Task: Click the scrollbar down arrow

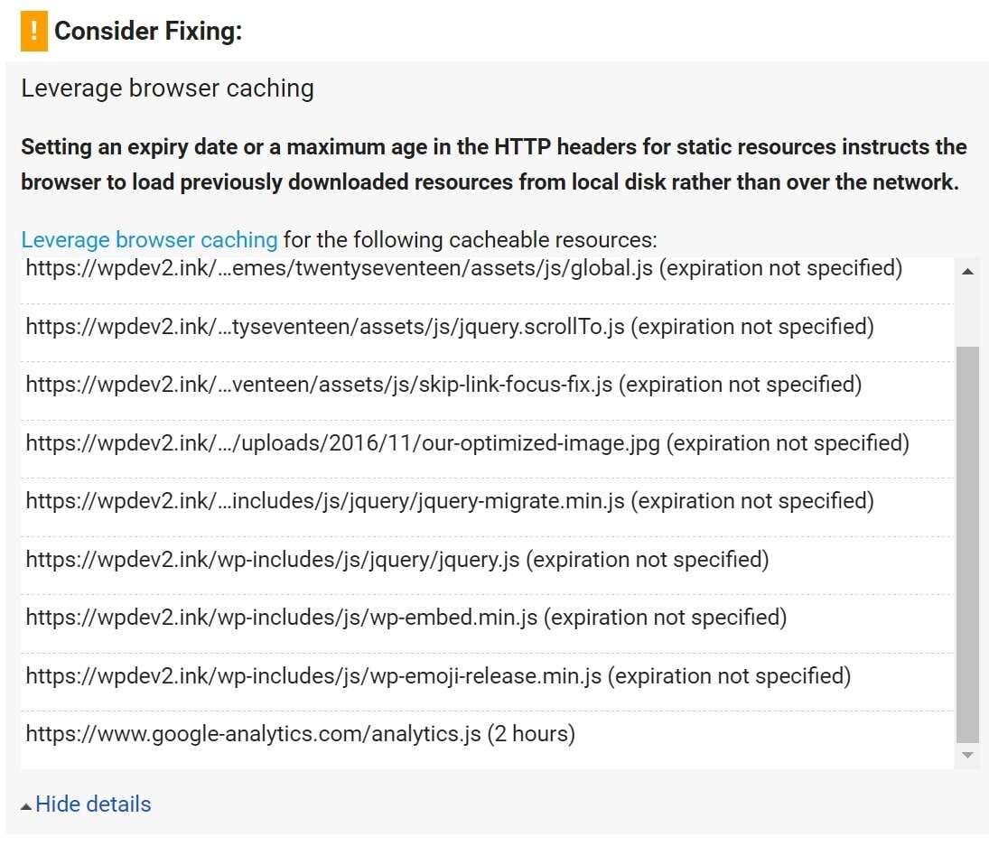Action: pyautogui.click(x=967, y=755)
